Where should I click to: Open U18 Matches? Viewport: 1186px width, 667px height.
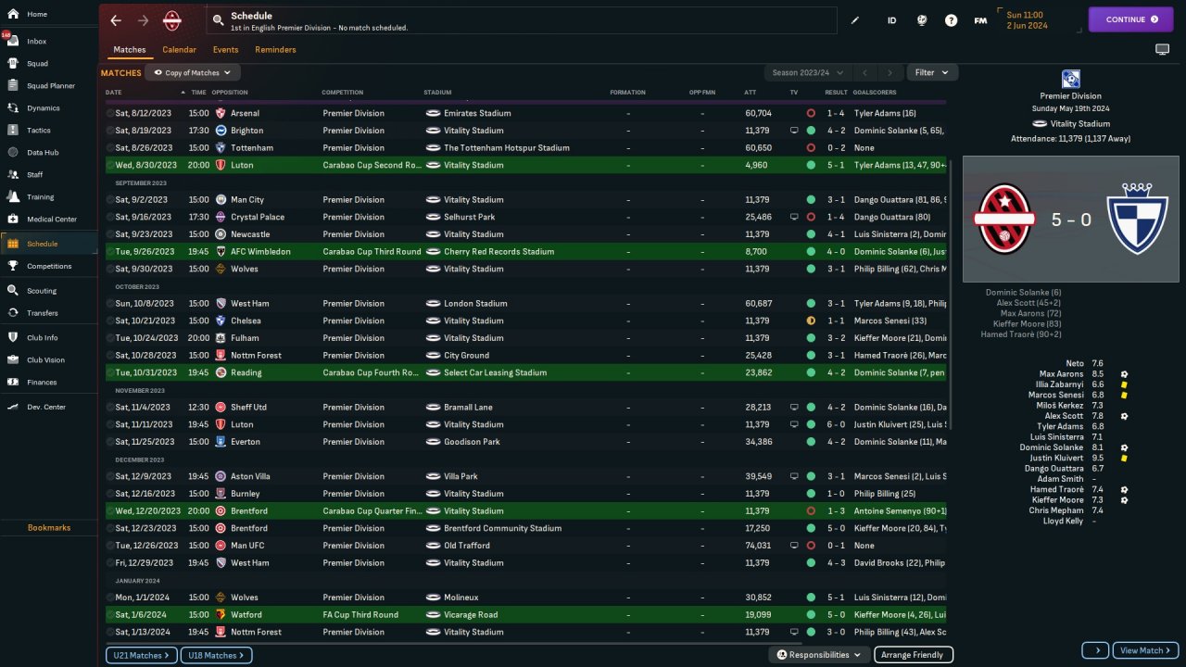[x=216, y=655]
